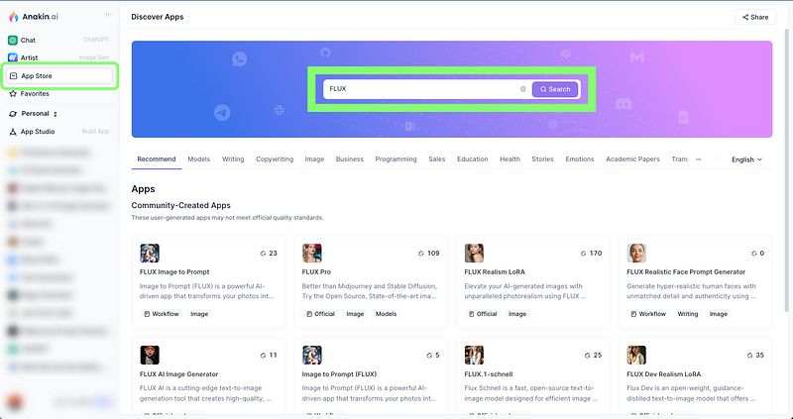Switch to the Academic Papers tab
This screenshot has height=419, width=793.
click(x=632, y=159)
